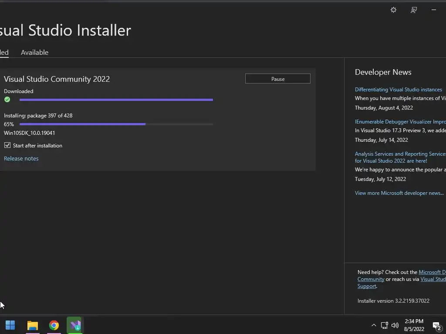Switch to the Available tab
446x334 pixels.
[x=35, y=53]
